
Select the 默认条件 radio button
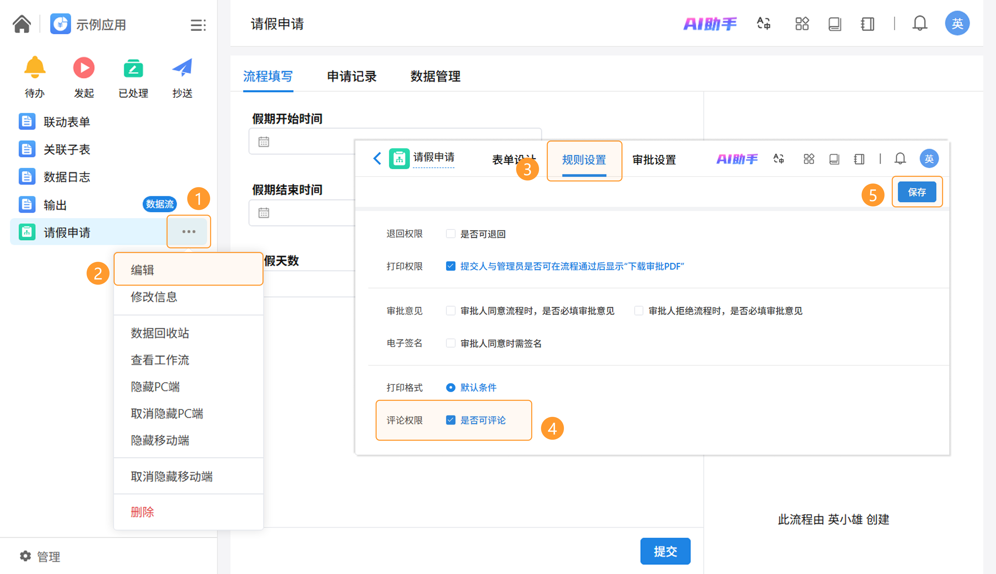450,388
